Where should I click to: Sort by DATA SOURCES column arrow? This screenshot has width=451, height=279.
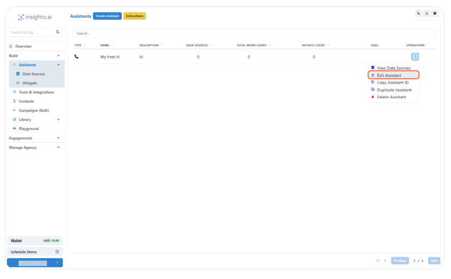click(211, 45)
